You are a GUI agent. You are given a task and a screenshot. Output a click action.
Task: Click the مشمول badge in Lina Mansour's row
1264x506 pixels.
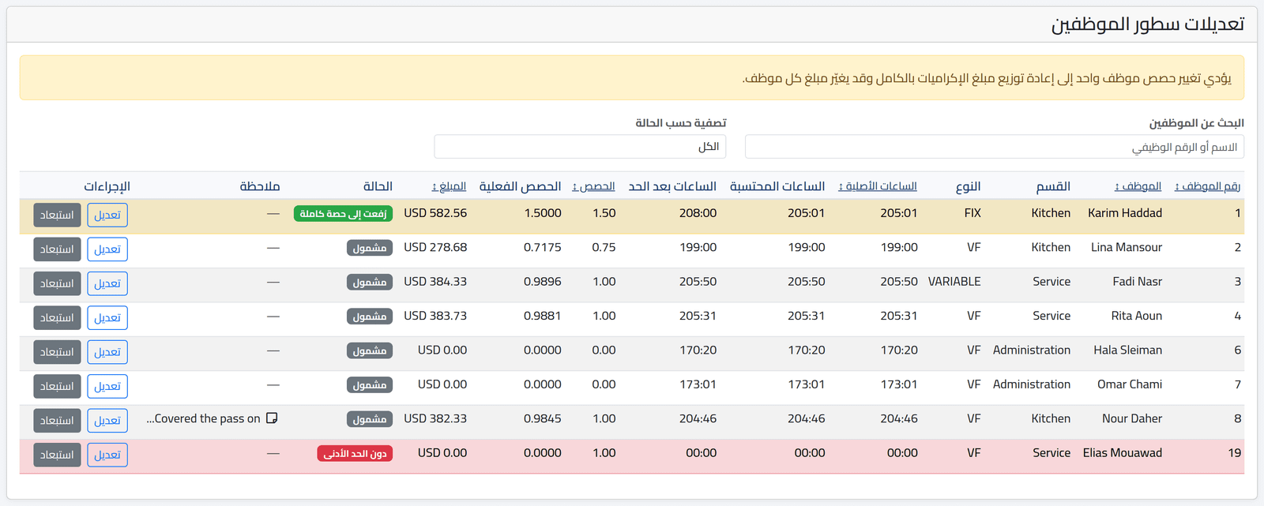pos(370,248)
